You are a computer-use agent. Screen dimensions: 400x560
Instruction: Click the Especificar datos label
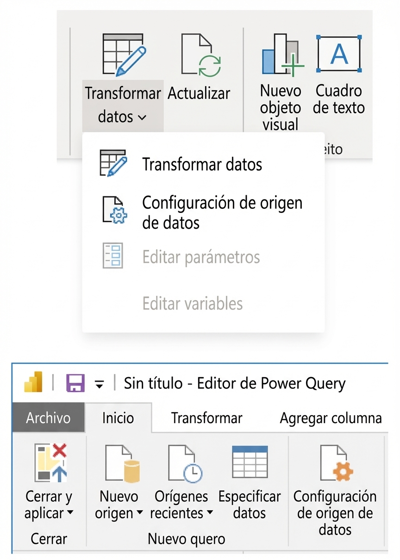(x=250, y=505)
